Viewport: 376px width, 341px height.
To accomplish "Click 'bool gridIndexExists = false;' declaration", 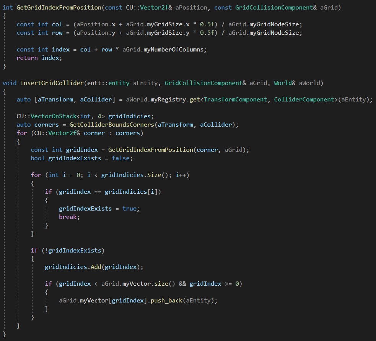I will (81, 158).
